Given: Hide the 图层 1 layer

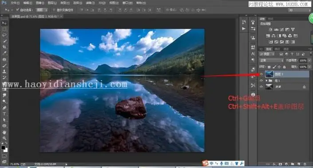Looking at the screenshot, I should [261, 74].
